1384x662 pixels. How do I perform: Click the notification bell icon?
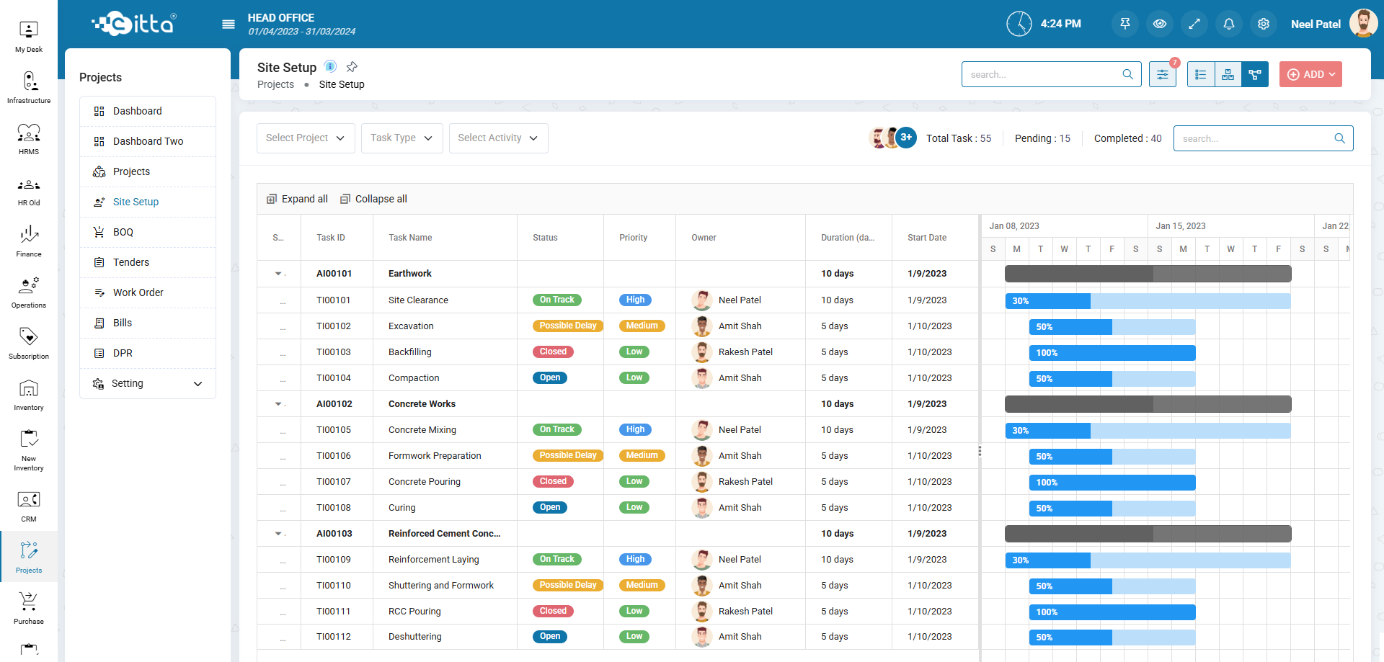pyautogui.click(x=1229, y=24)
